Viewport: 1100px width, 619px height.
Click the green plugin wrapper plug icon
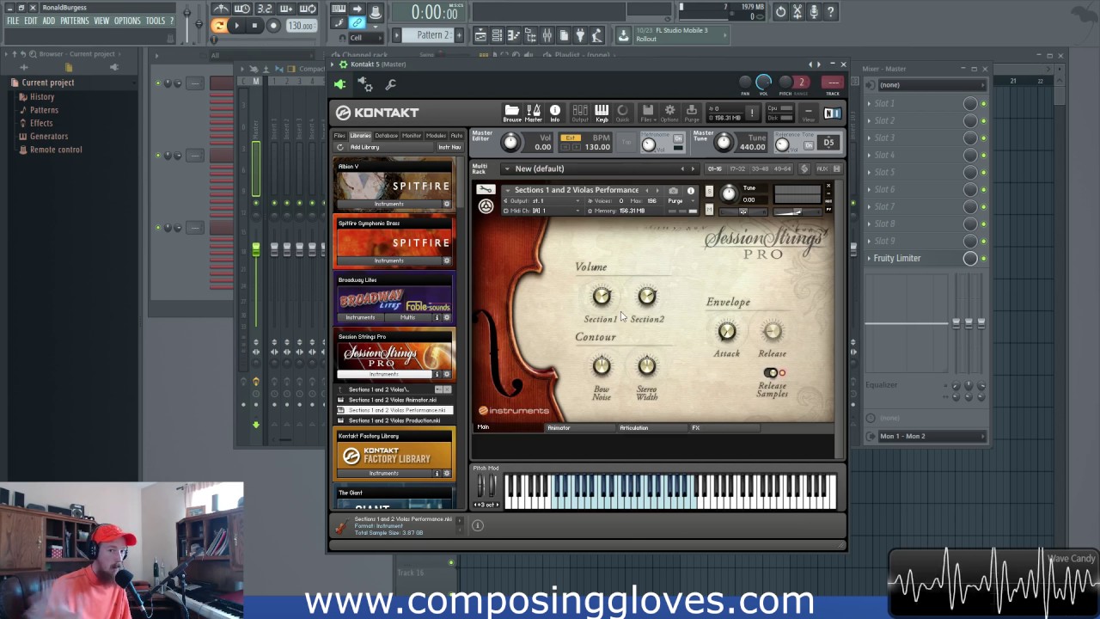click(340, 84)
